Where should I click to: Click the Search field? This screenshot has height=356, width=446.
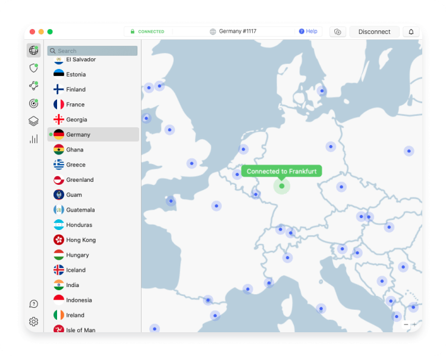pyautogui.click(x=92, y=51)
